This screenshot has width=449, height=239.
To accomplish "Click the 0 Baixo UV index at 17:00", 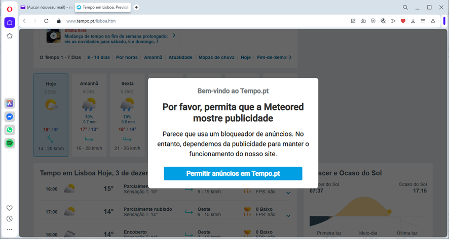I will pyautogui.click(x=264, y=209).
